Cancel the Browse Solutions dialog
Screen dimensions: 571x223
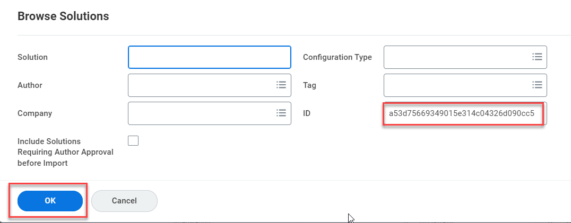point(124,201)
